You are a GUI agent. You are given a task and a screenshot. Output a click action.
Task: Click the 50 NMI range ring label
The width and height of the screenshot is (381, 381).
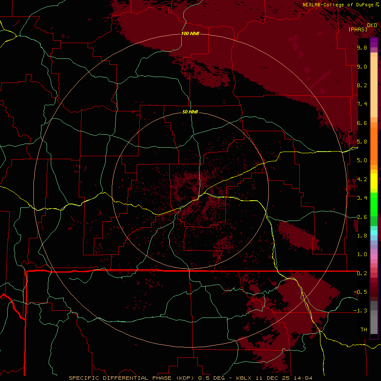pyautogui.click(x=190, y=112)
